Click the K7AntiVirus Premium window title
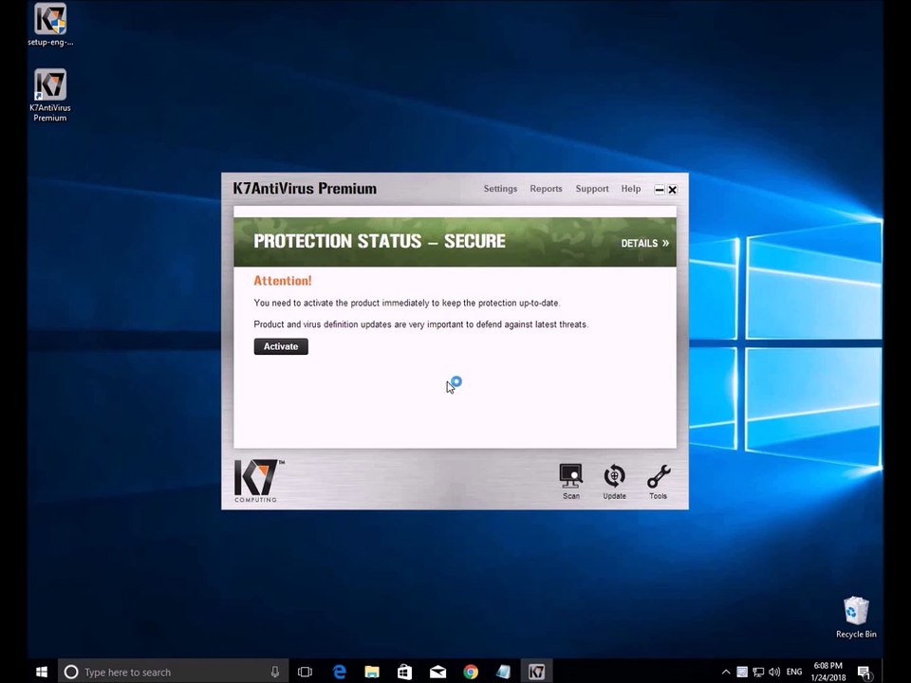Screen dimensions: 911x683 tap(305, 189)
